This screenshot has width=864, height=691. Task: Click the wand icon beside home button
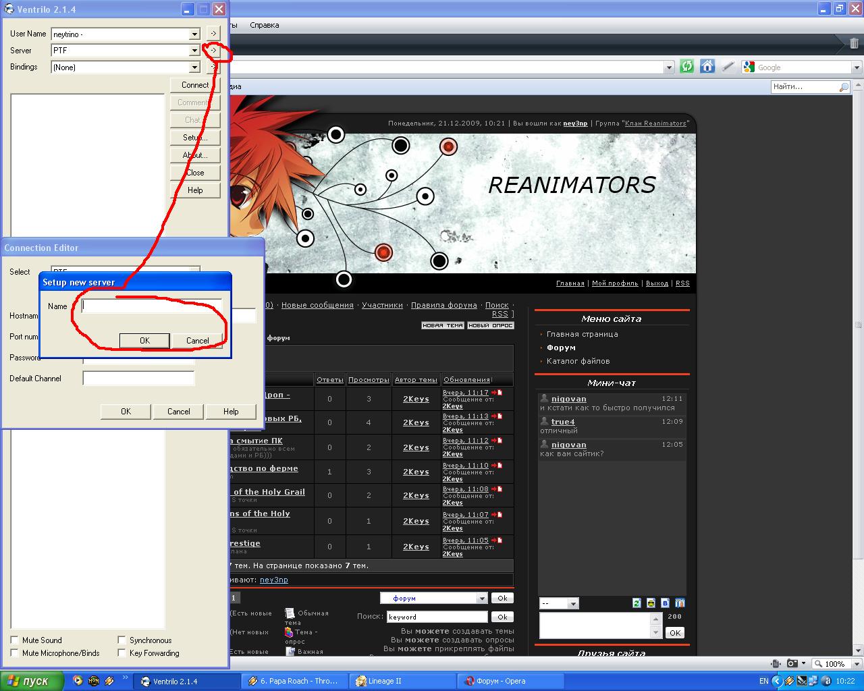[x=727, y=66]
